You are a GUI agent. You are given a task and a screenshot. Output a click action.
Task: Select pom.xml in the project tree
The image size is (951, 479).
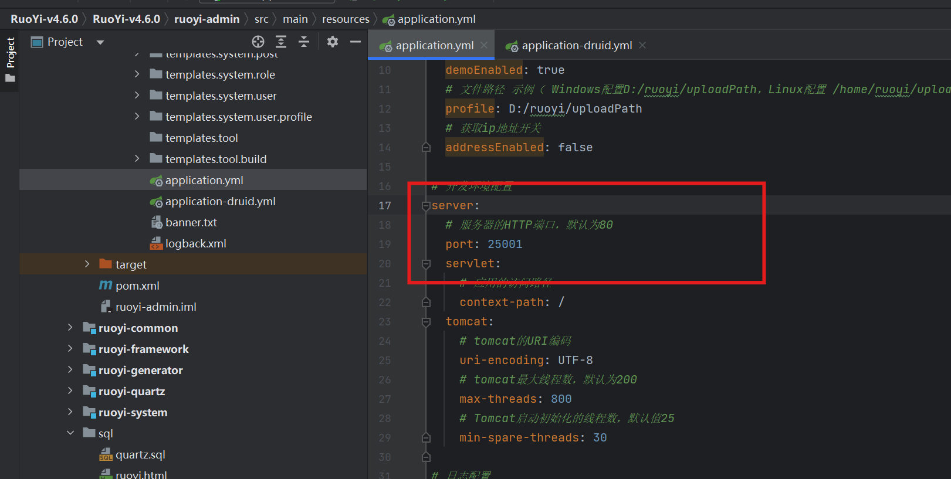(137, 286)
